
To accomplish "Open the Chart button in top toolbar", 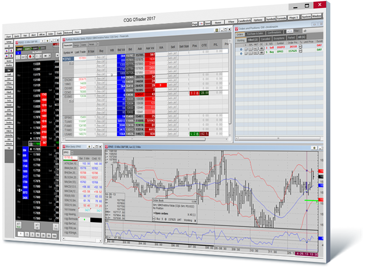I will pos(8,36).
